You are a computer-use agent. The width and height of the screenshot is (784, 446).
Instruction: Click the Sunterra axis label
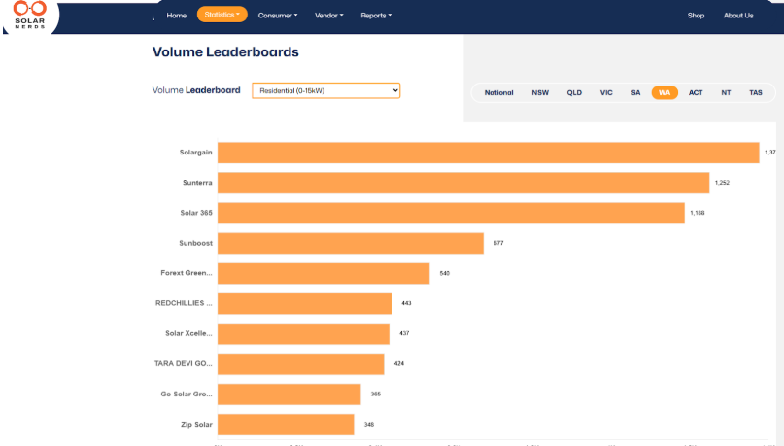point(197,183)
